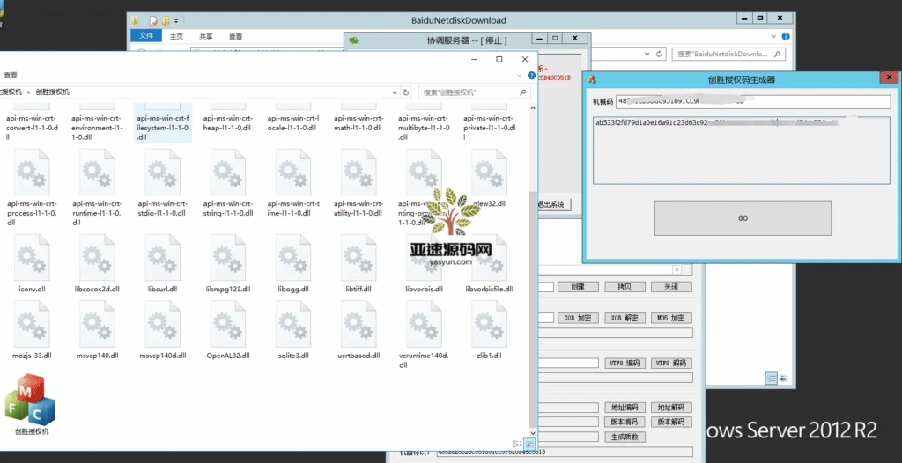902x463 pixels.
Task: Click the UTF8 编码 button
Action: click(x=625, y=363)
